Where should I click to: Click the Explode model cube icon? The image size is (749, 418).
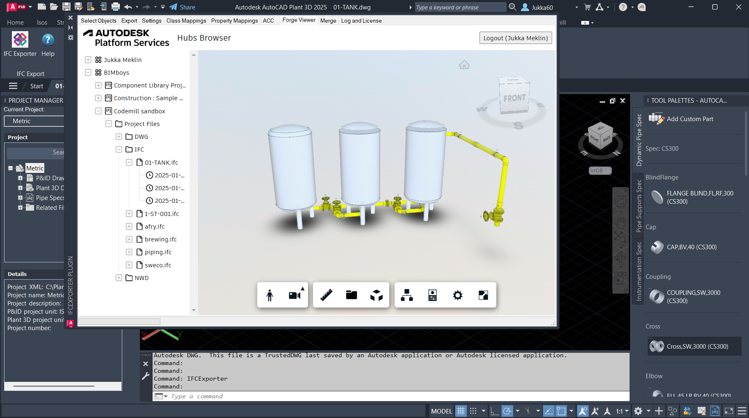[x=377, y=295]
